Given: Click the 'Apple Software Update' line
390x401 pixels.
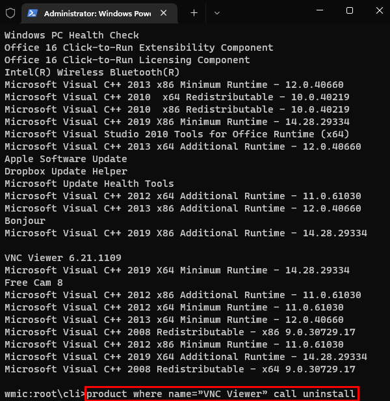Looking at the screenshot, I should 66,159.
